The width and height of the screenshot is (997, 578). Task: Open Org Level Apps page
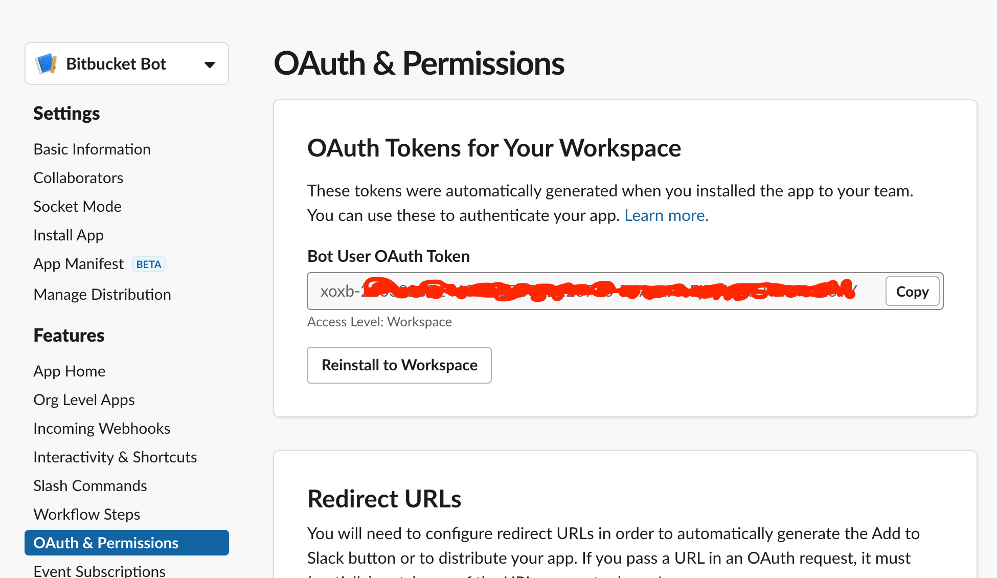click(84, 400)
